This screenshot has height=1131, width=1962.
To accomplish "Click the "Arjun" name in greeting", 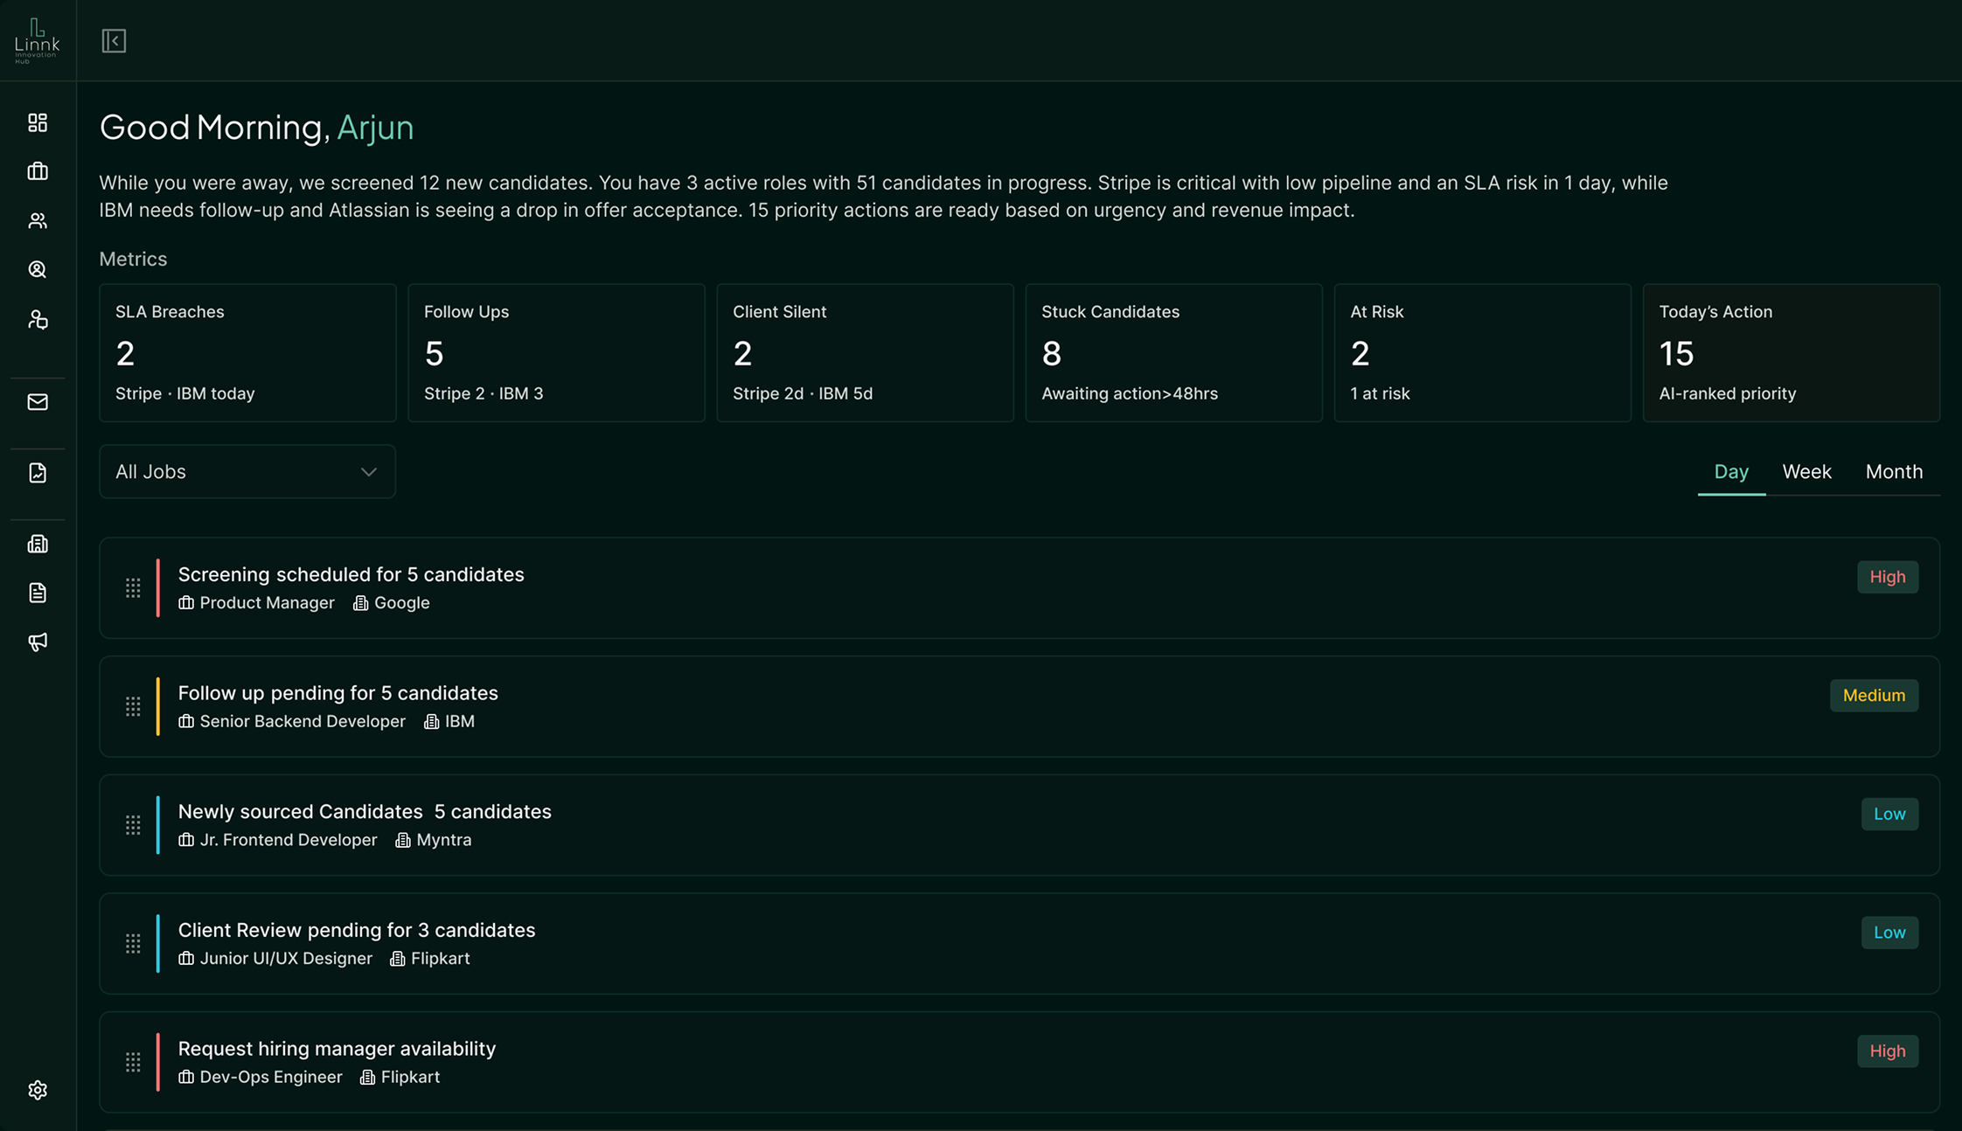I will (x=375, y=128).
